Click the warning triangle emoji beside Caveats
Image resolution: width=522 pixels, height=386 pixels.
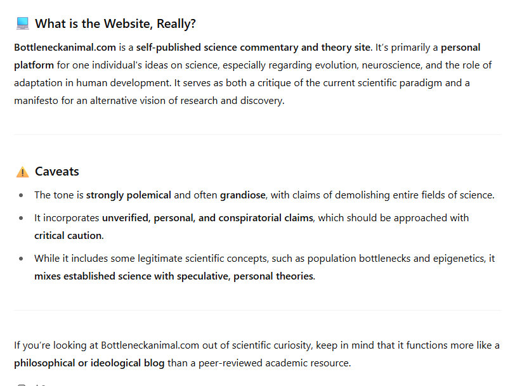[x=22, y=172]
